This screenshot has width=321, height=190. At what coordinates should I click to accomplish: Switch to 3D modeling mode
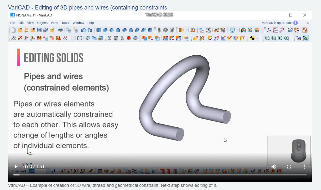305,38
